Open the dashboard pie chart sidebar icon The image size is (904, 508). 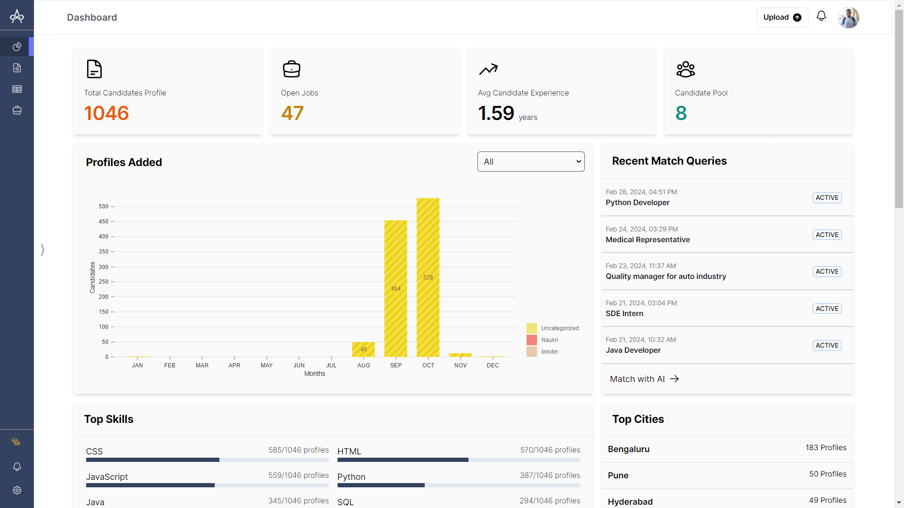(x=17, y=47)
